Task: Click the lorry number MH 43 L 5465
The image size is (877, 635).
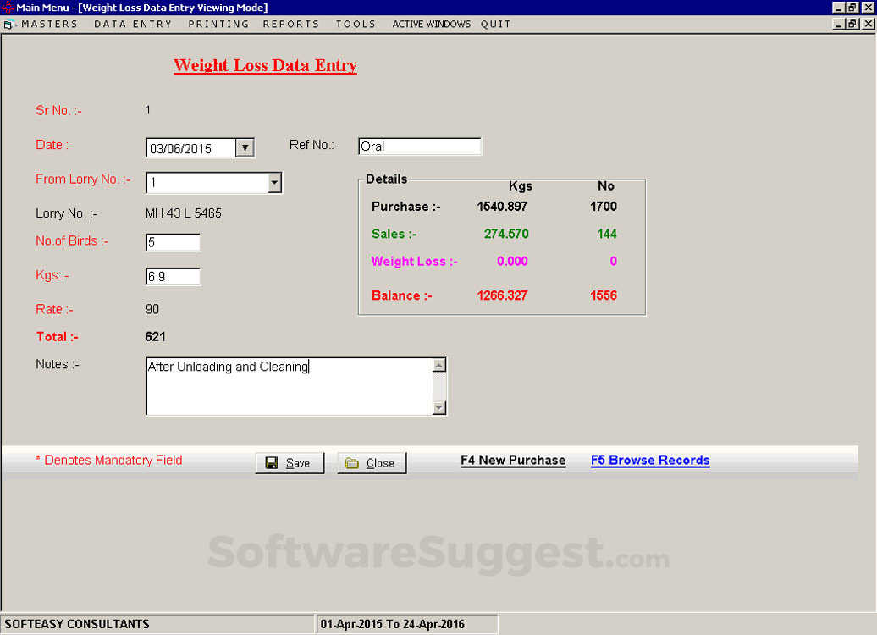Action: point(184,213)
